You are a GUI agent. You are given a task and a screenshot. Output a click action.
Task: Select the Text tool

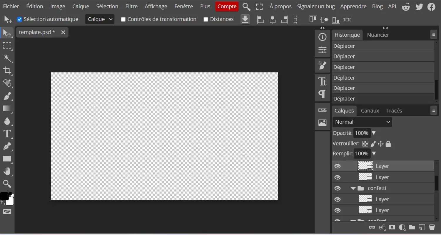coord(7,134)
